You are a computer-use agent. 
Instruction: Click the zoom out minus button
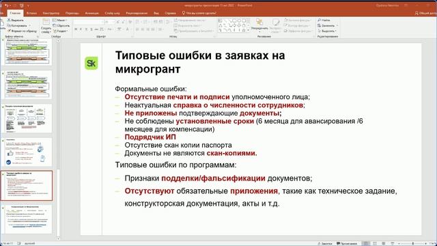point(399,243)
